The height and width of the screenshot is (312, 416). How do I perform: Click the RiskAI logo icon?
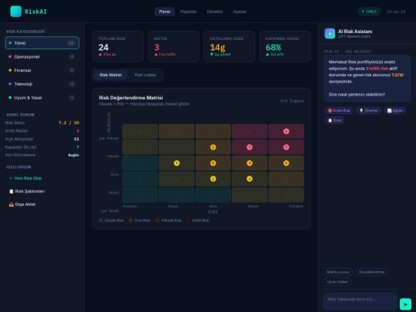click(x=15, y=12)
